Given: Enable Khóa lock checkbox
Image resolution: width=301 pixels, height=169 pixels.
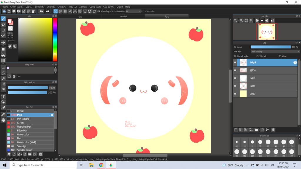Looking at the screenshot, I should (280, 56).
